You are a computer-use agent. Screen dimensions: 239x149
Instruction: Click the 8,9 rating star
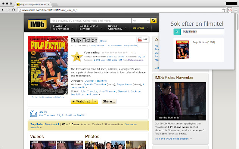point(77,57)
